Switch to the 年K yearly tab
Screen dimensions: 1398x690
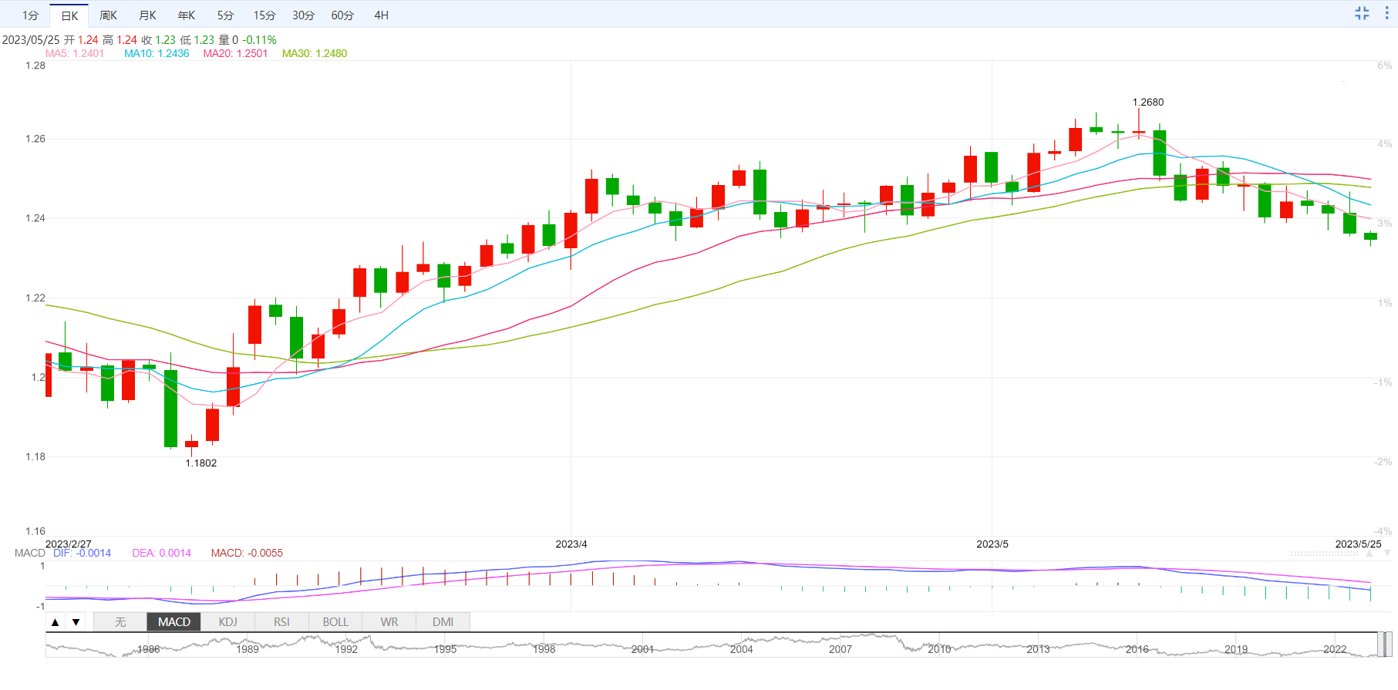click(x=187, y=15)
